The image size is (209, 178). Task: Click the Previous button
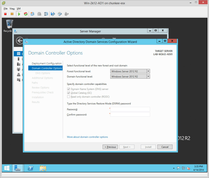[110, 147]
